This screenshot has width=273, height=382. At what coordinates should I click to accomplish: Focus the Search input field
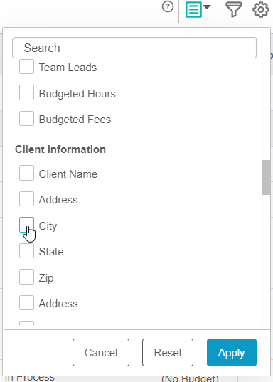pyautogui.click(x=134, y=48)
